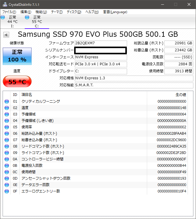Click total host writes value 23442 GB
The height and width of the screenshot is (219, 196).
pyautogui.click(x=179, y=50)
